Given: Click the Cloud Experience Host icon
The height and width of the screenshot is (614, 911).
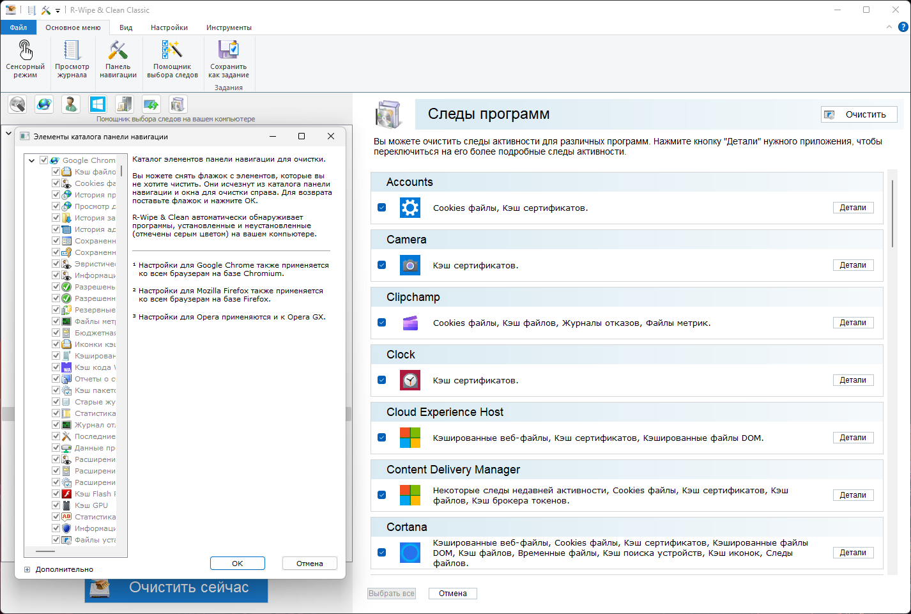Looking at the screenshot, I should [x=410, y=438].
